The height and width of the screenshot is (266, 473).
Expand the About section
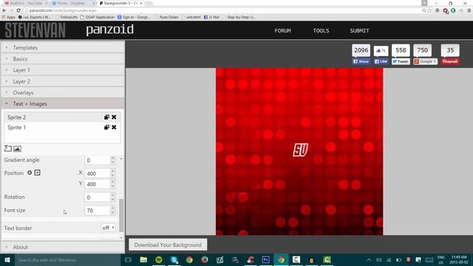click(63, 247)
